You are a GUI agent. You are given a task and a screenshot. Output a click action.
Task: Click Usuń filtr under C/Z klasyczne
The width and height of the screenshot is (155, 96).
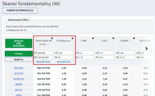click(64, 62)
